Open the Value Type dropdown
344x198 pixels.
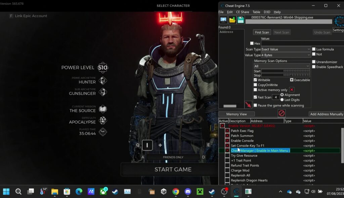point(286,55)
